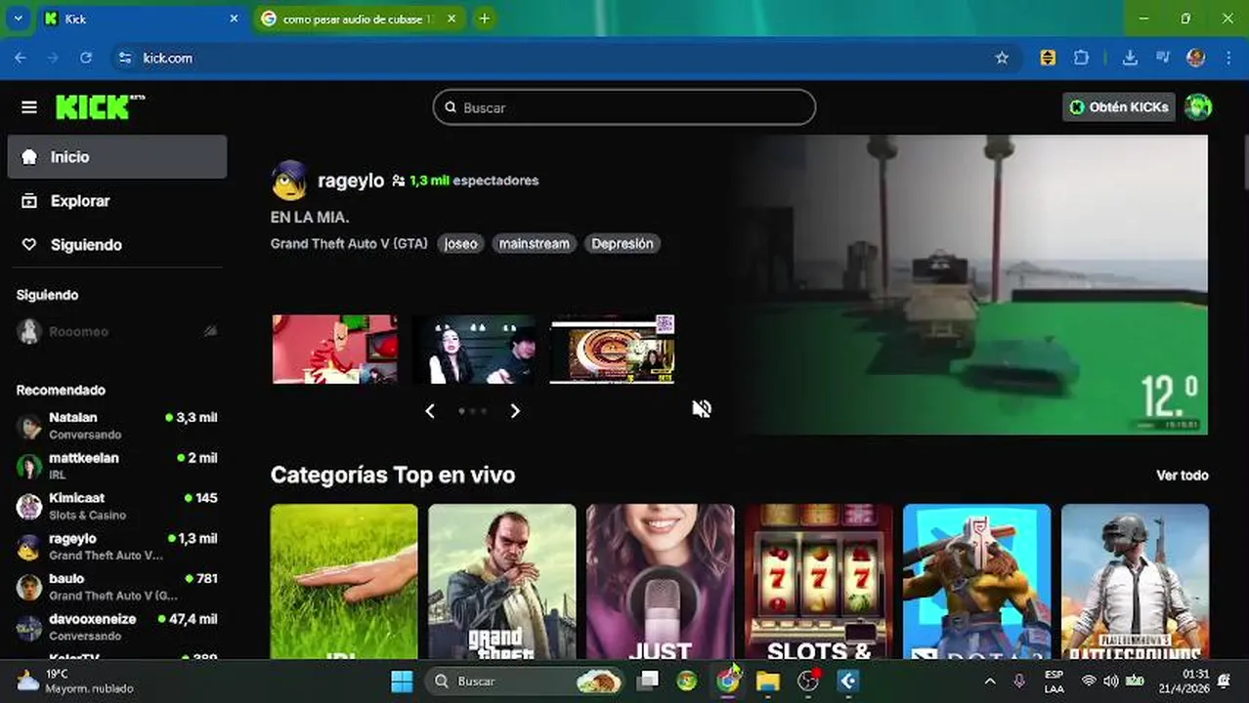This screenshot has height=703, width=1249.
Task: Open the rageylo channel name link
Action: coord(351,181)
